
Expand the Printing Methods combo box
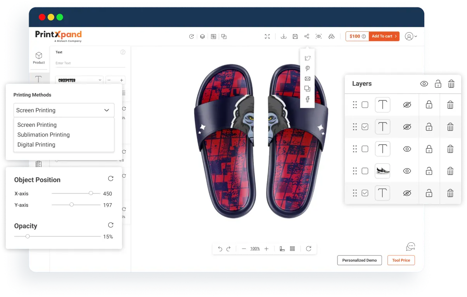click(64, 110)
